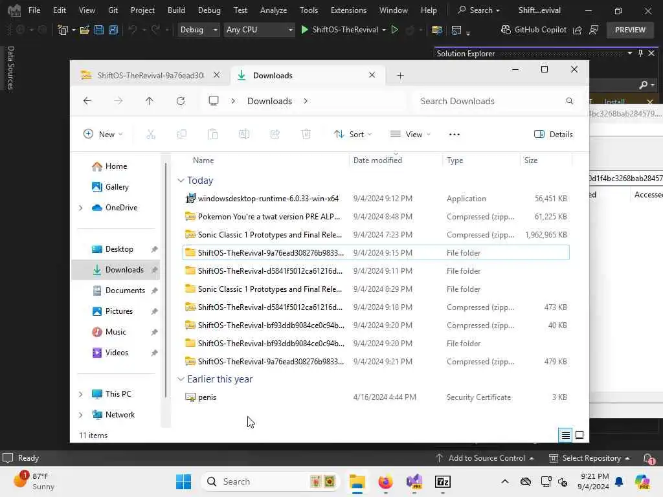Click Downloads in the address breadcrumb

[x=269, y=101]
